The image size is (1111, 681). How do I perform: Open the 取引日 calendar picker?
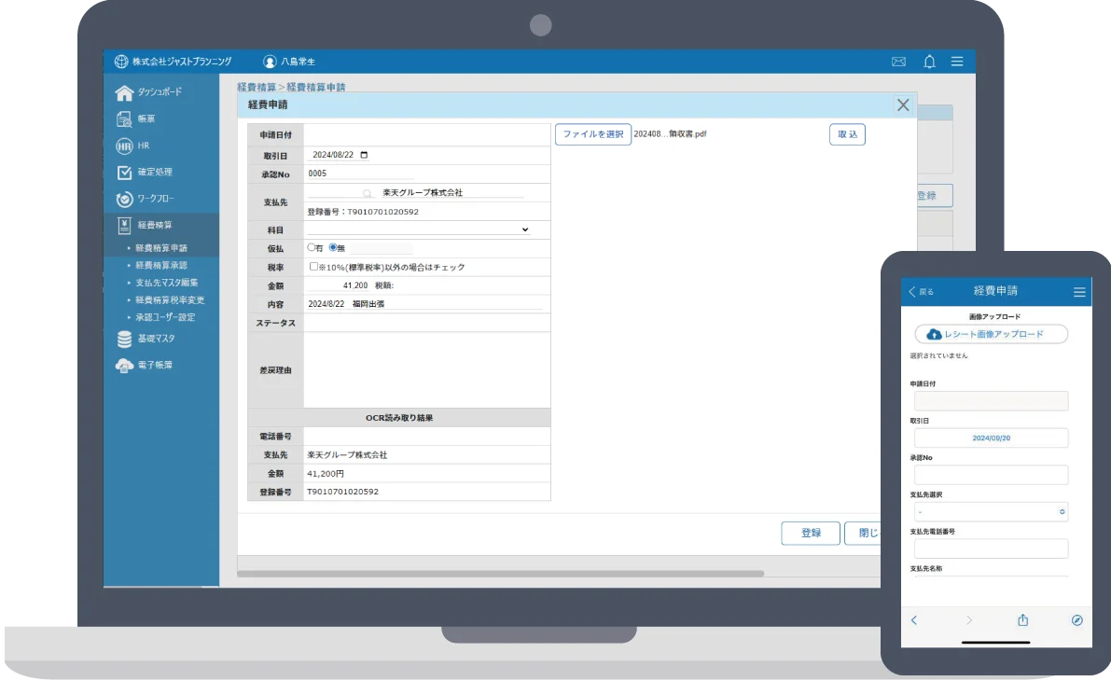pyautogui.click(x=364, y=155)
